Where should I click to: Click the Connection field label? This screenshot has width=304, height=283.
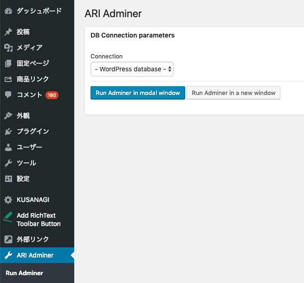[107, 57]
